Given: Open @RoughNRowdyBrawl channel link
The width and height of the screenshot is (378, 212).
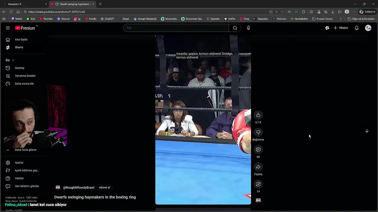Looking at the screenshot, I should pyautogui.click(x=79, y=188).
